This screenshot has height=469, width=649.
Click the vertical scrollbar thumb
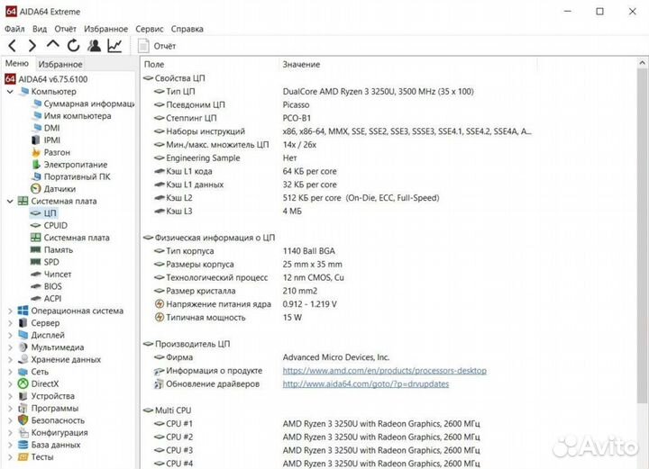[642, 236]
